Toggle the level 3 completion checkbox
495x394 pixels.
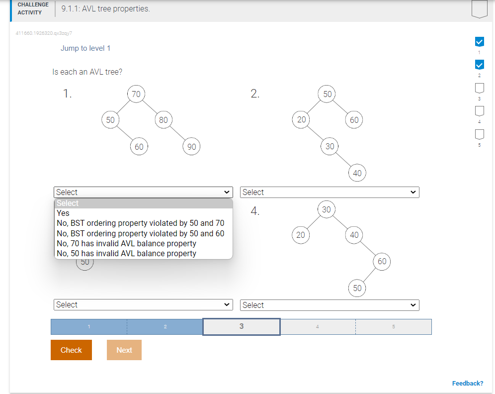[x=479, y=88]
